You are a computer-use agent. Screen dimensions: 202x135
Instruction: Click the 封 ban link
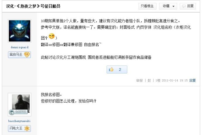(x=149, y=80)
